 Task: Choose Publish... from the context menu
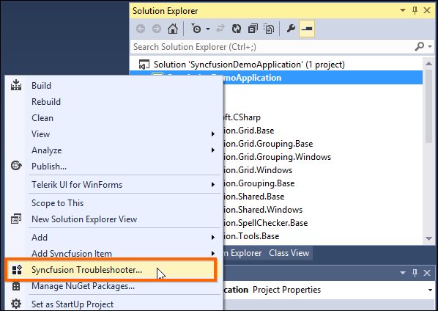49,167
